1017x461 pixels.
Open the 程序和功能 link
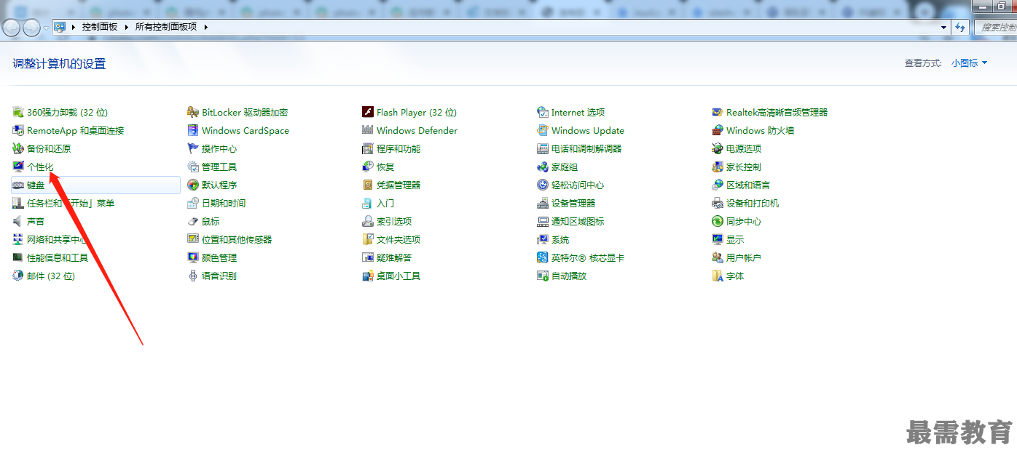coord(398,148)
